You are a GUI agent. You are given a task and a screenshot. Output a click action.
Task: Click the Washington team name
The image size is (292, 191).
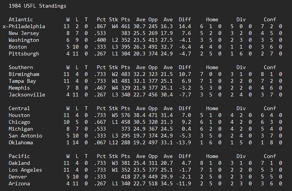pyautogui.click(x=24, y=40)
